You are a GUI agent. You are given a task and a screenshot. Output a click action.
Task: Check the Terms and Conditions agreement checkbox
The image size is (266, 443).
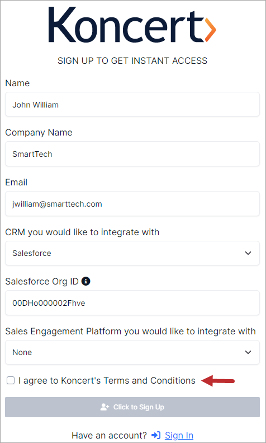click(x=11, y=381)
